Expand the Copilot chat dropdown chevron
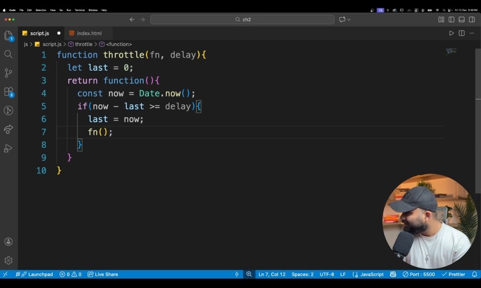Image resolution: width=481 pixels, height=288 pixels. pyautogui.click(x=349, y=20)
